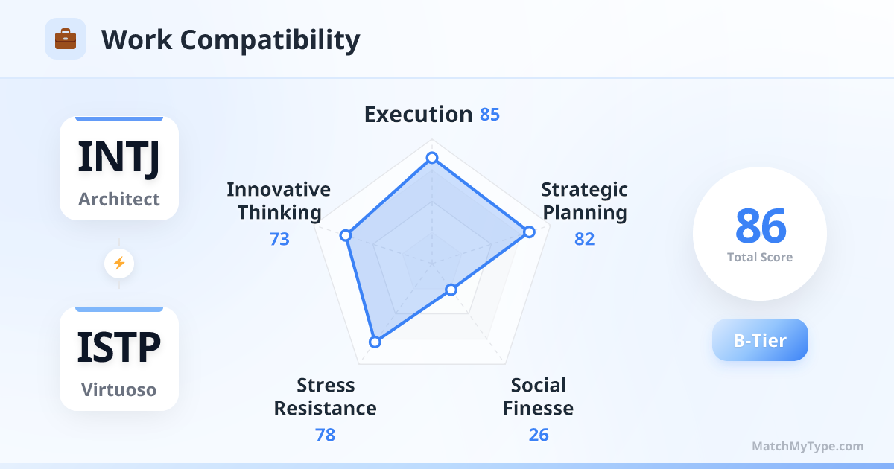Select the INTJ Architect card

click(x=119, y=169)
